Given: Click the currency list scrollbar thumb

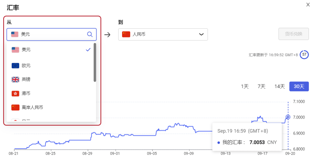Looking at the screenshot, I should [x=95, y=62].
